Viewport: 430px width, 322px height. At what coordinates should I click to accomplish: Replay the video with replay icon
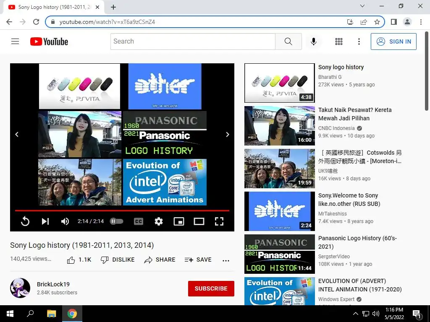[x=25, y=221]
